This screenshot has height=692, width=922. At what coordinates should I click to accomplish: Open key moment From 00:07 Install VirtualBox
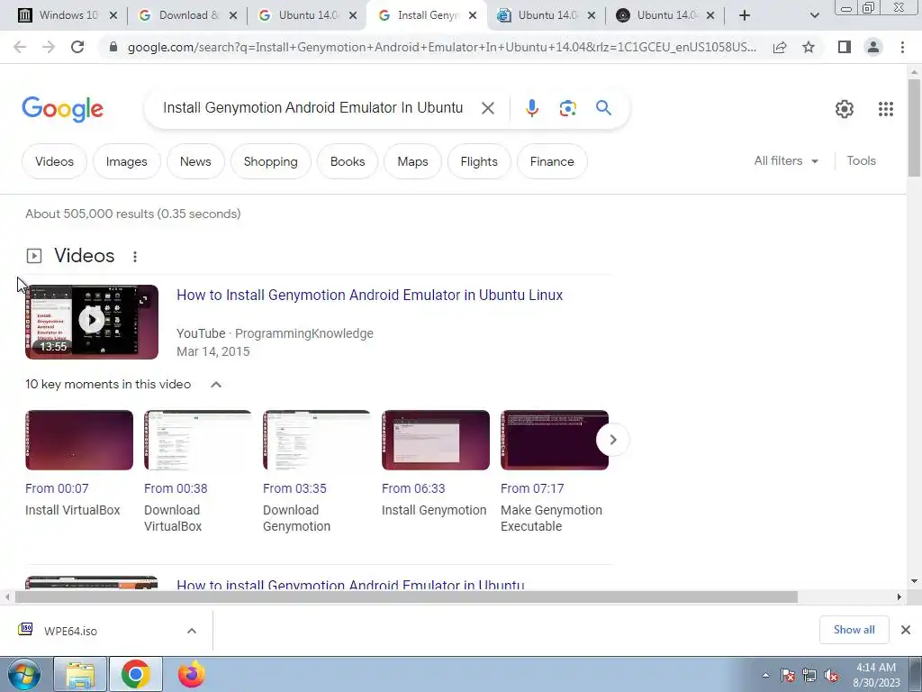click(x=79, y=464)
